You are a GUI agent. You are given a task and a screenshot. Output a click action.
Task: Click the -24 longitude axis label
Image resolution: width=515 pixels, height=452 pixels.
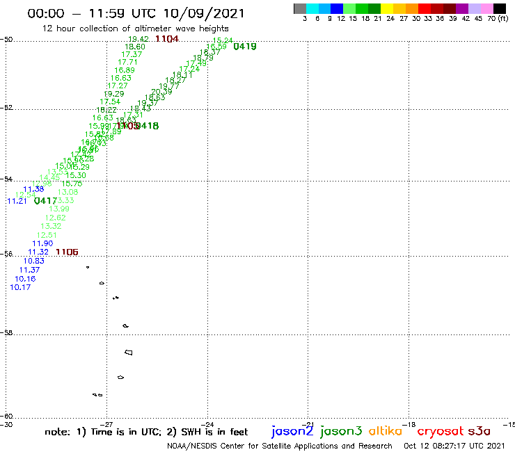207,424
